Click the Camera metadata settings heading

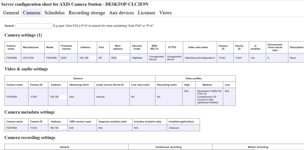tap(30, 112)
